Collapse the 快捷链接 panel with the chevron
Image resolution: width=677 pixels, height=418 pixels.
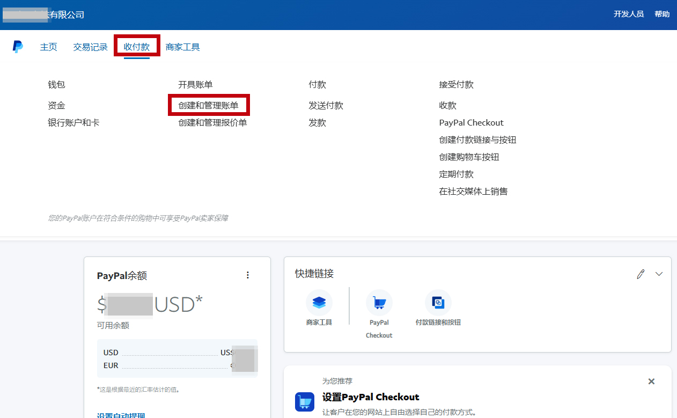(x=659, y=274)
